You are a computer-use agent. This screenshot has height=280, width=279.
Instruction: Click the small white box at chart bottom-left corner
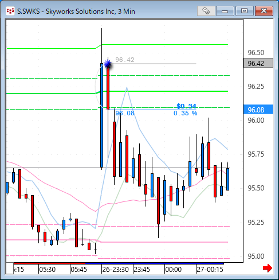(x=10, y=269)
